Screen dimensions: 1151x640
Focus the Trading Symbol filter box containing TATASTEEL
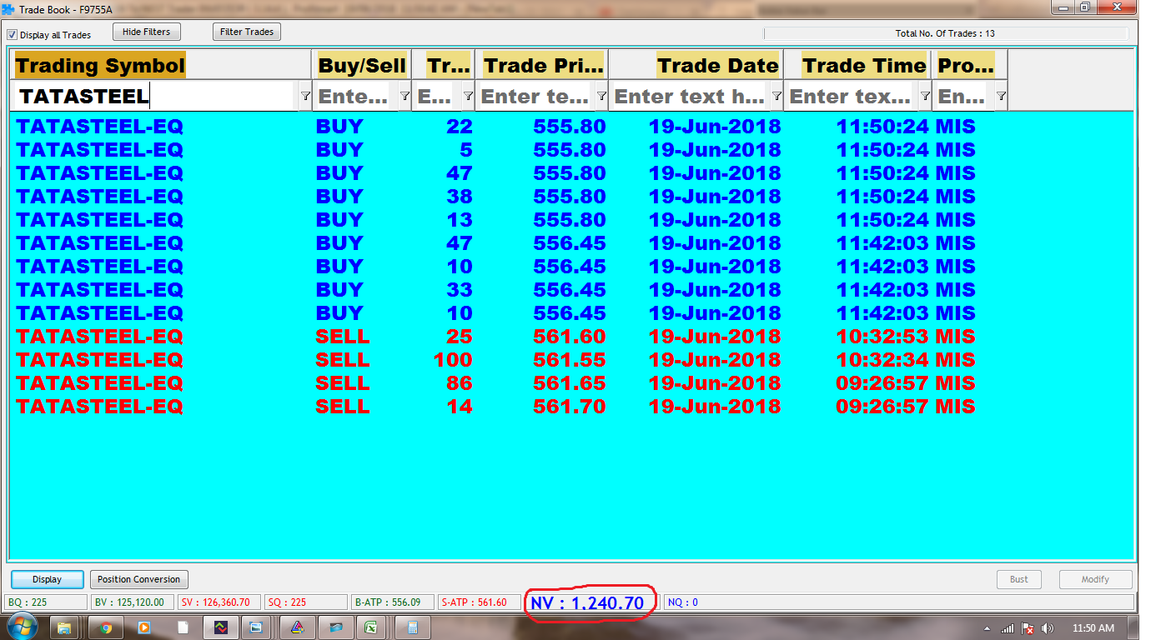tap(155, 97)
